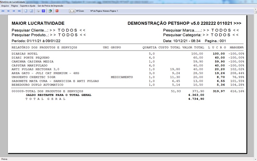Click the red exit preview icon
Screen dimensions: 257x161
57,11
